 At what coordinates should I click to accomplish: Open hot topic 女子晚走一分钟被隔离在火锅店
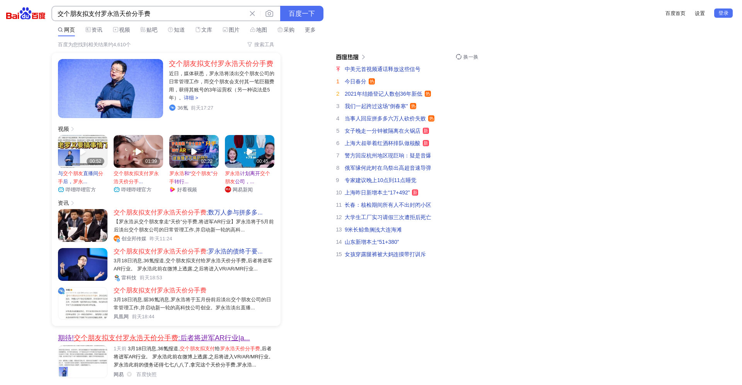[383, 131]
